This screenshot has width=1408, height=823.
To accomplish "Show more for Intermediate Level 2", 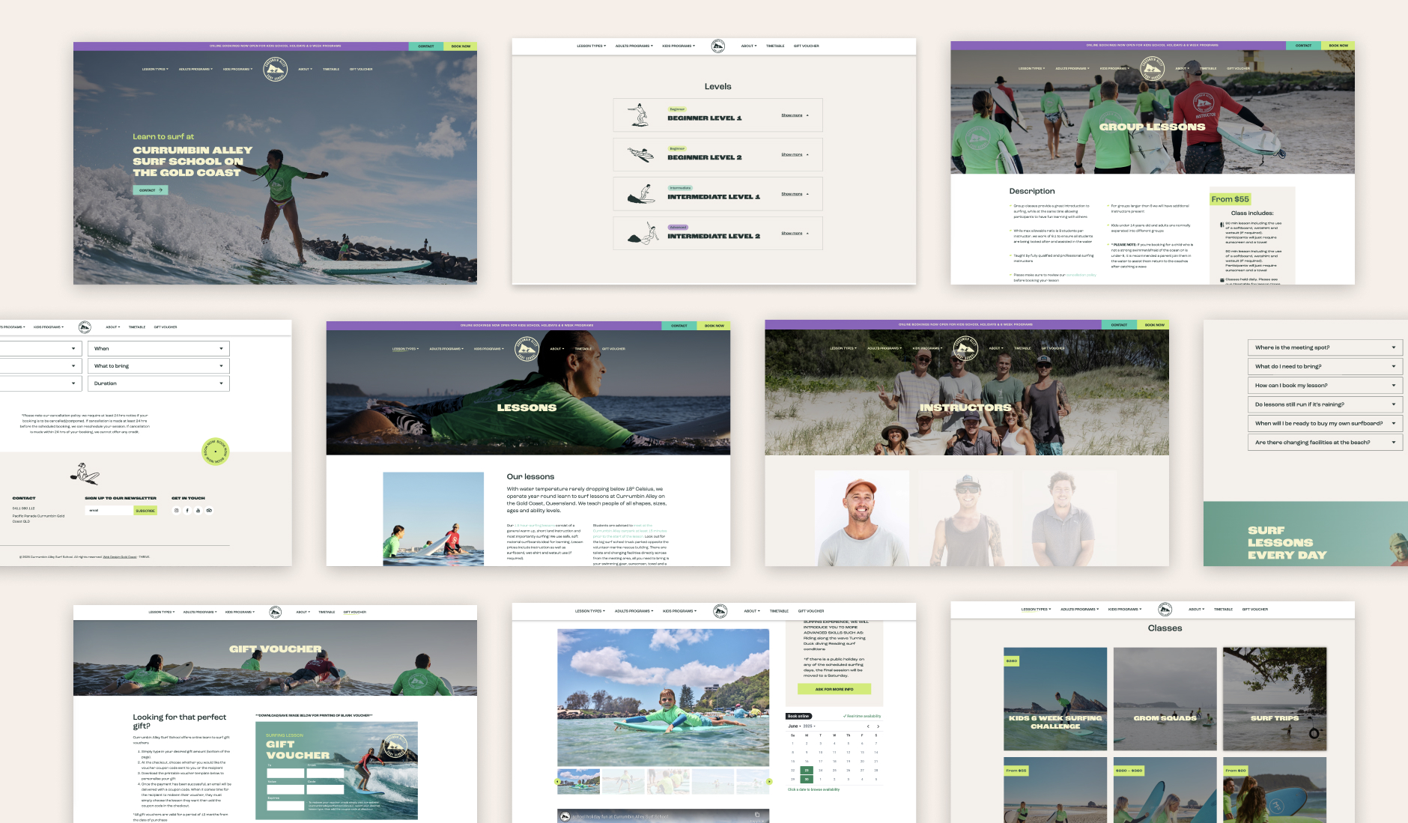I will click(x=795, y=233).
